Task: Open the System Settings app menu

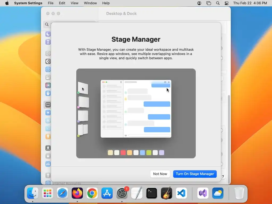Action: (28, 3)
